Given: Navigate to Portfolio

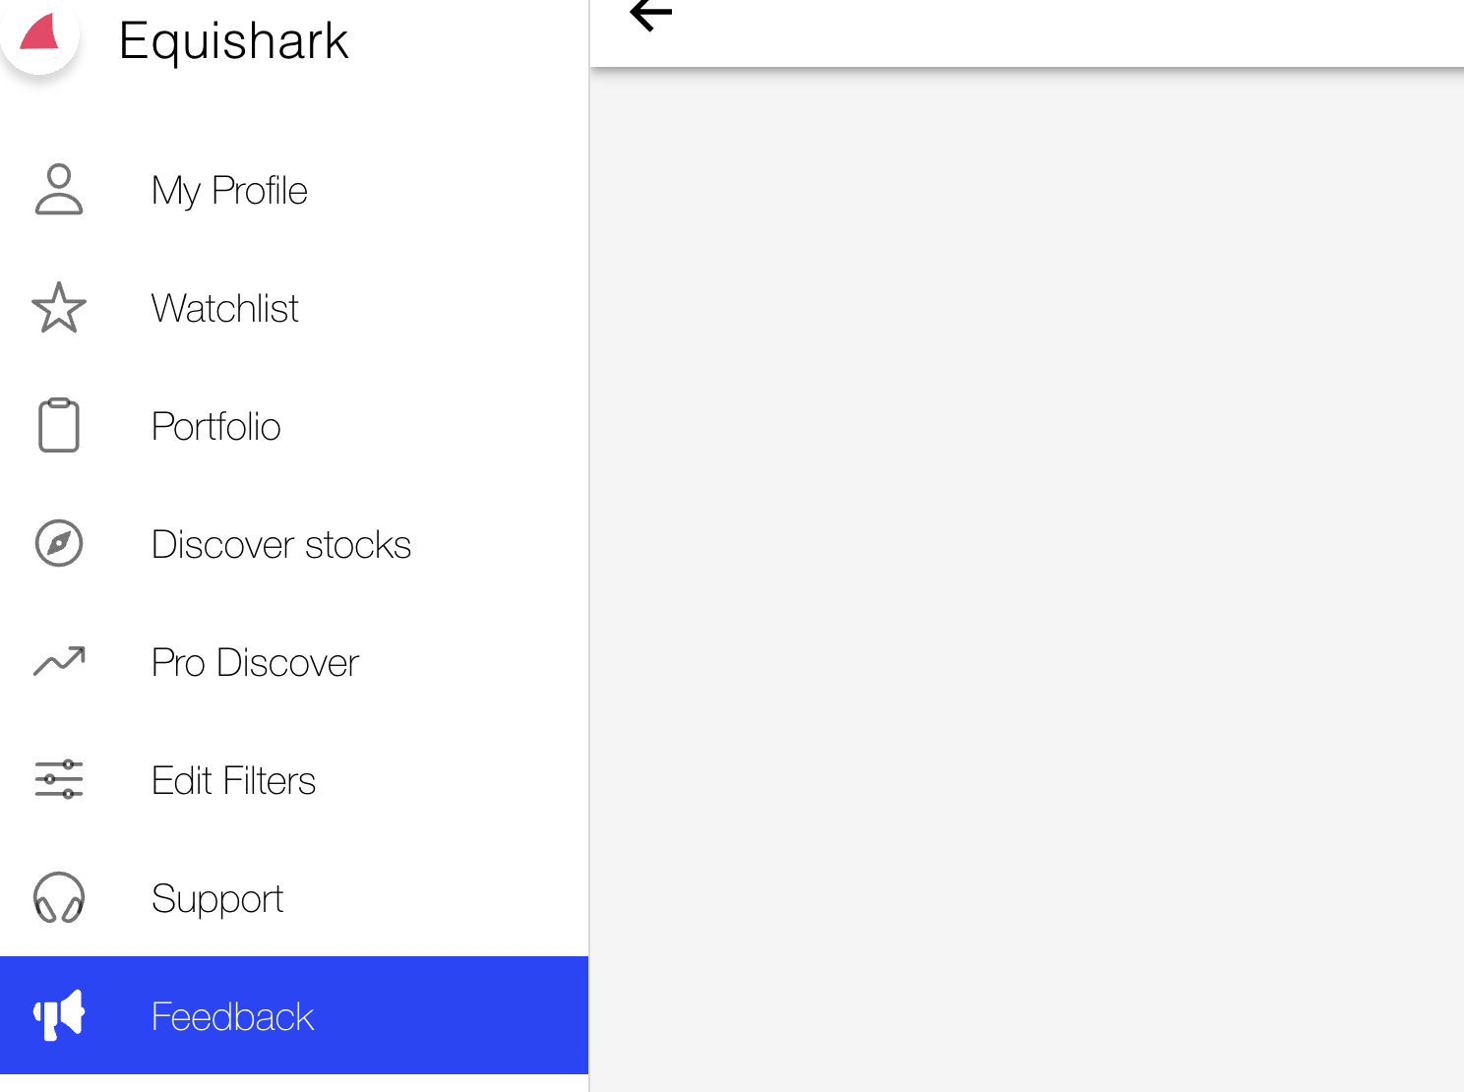Looking at the screenshot, I should (x=215, y=425).
